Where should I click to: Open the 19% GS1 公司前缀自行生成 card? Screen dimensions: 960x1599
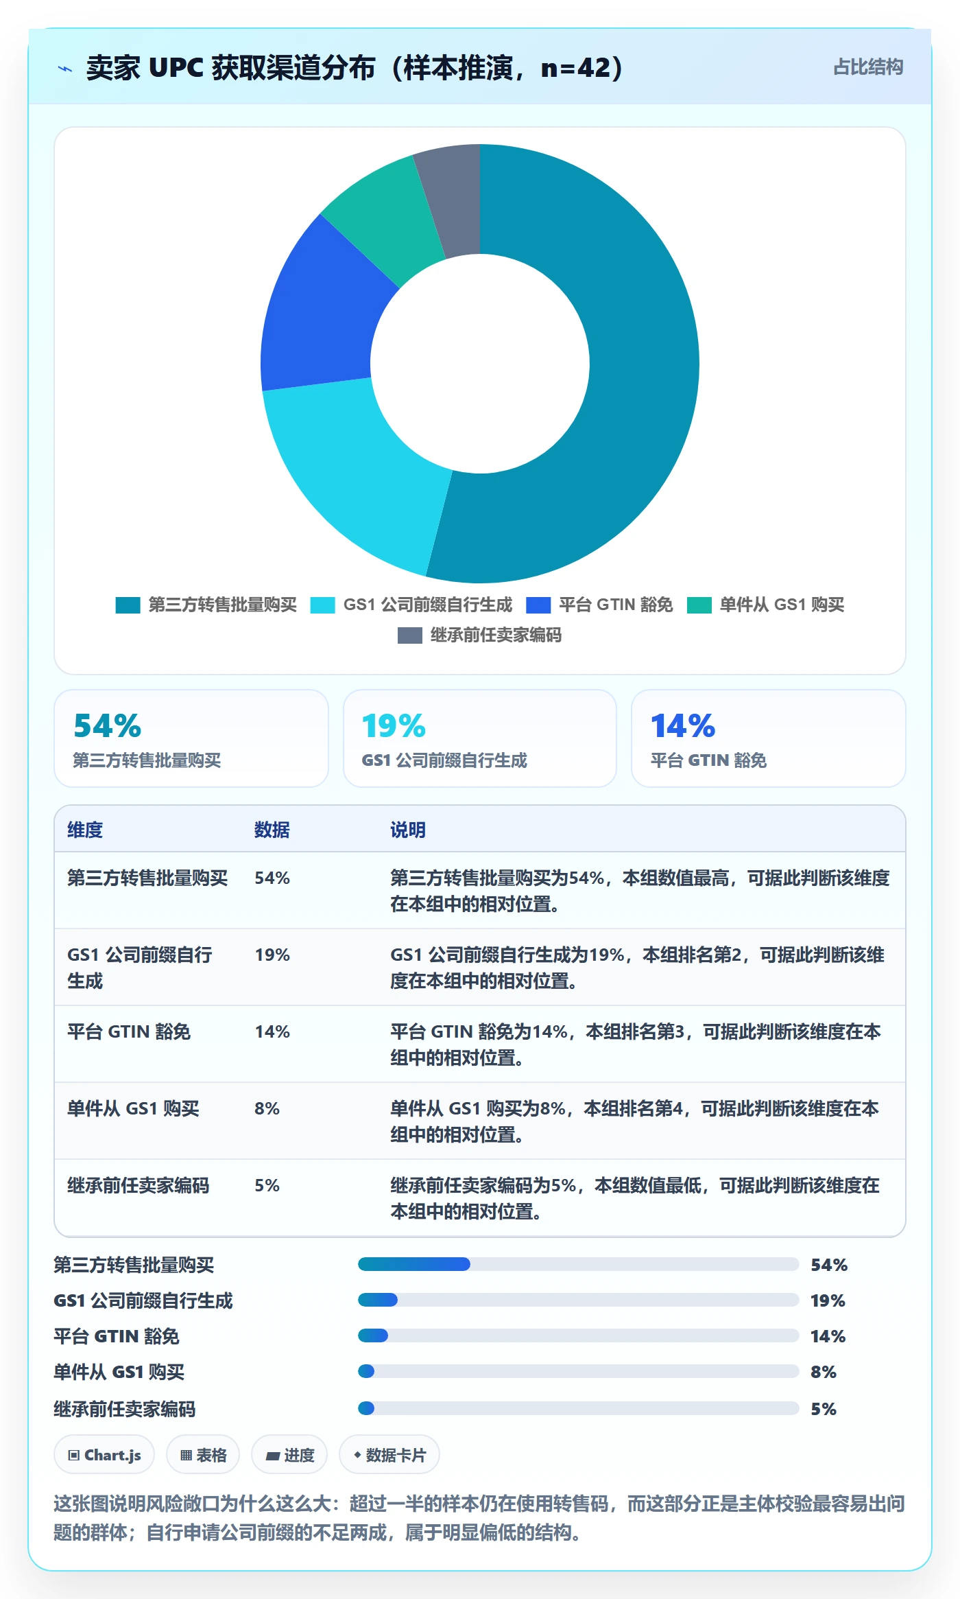[480, 738]
